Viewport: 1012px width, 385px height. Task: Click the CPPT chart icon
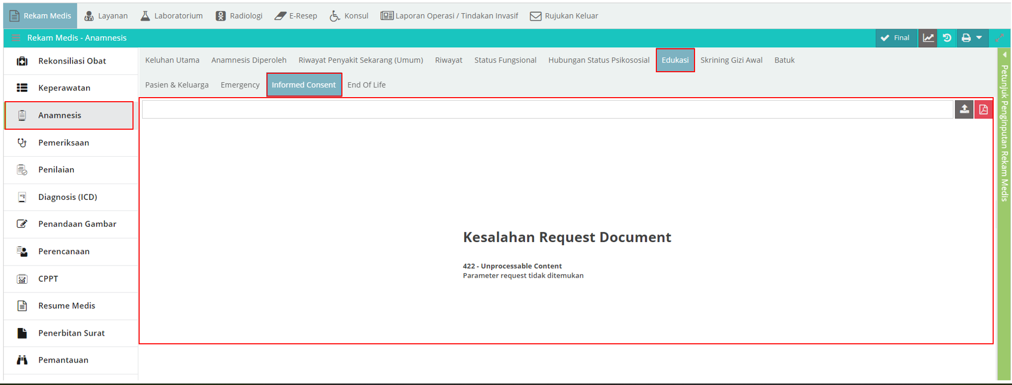tap(22, 279)
